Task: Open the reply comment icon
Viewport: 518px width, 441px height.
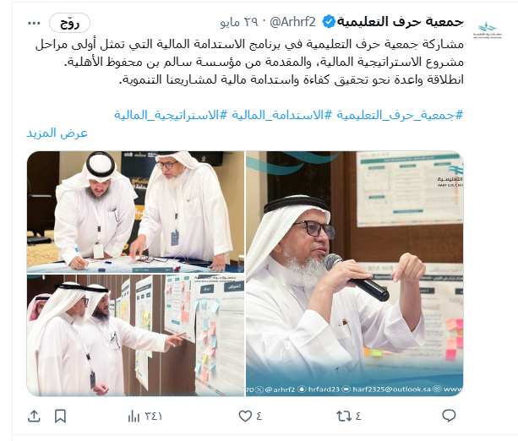Action: (449, 416)
